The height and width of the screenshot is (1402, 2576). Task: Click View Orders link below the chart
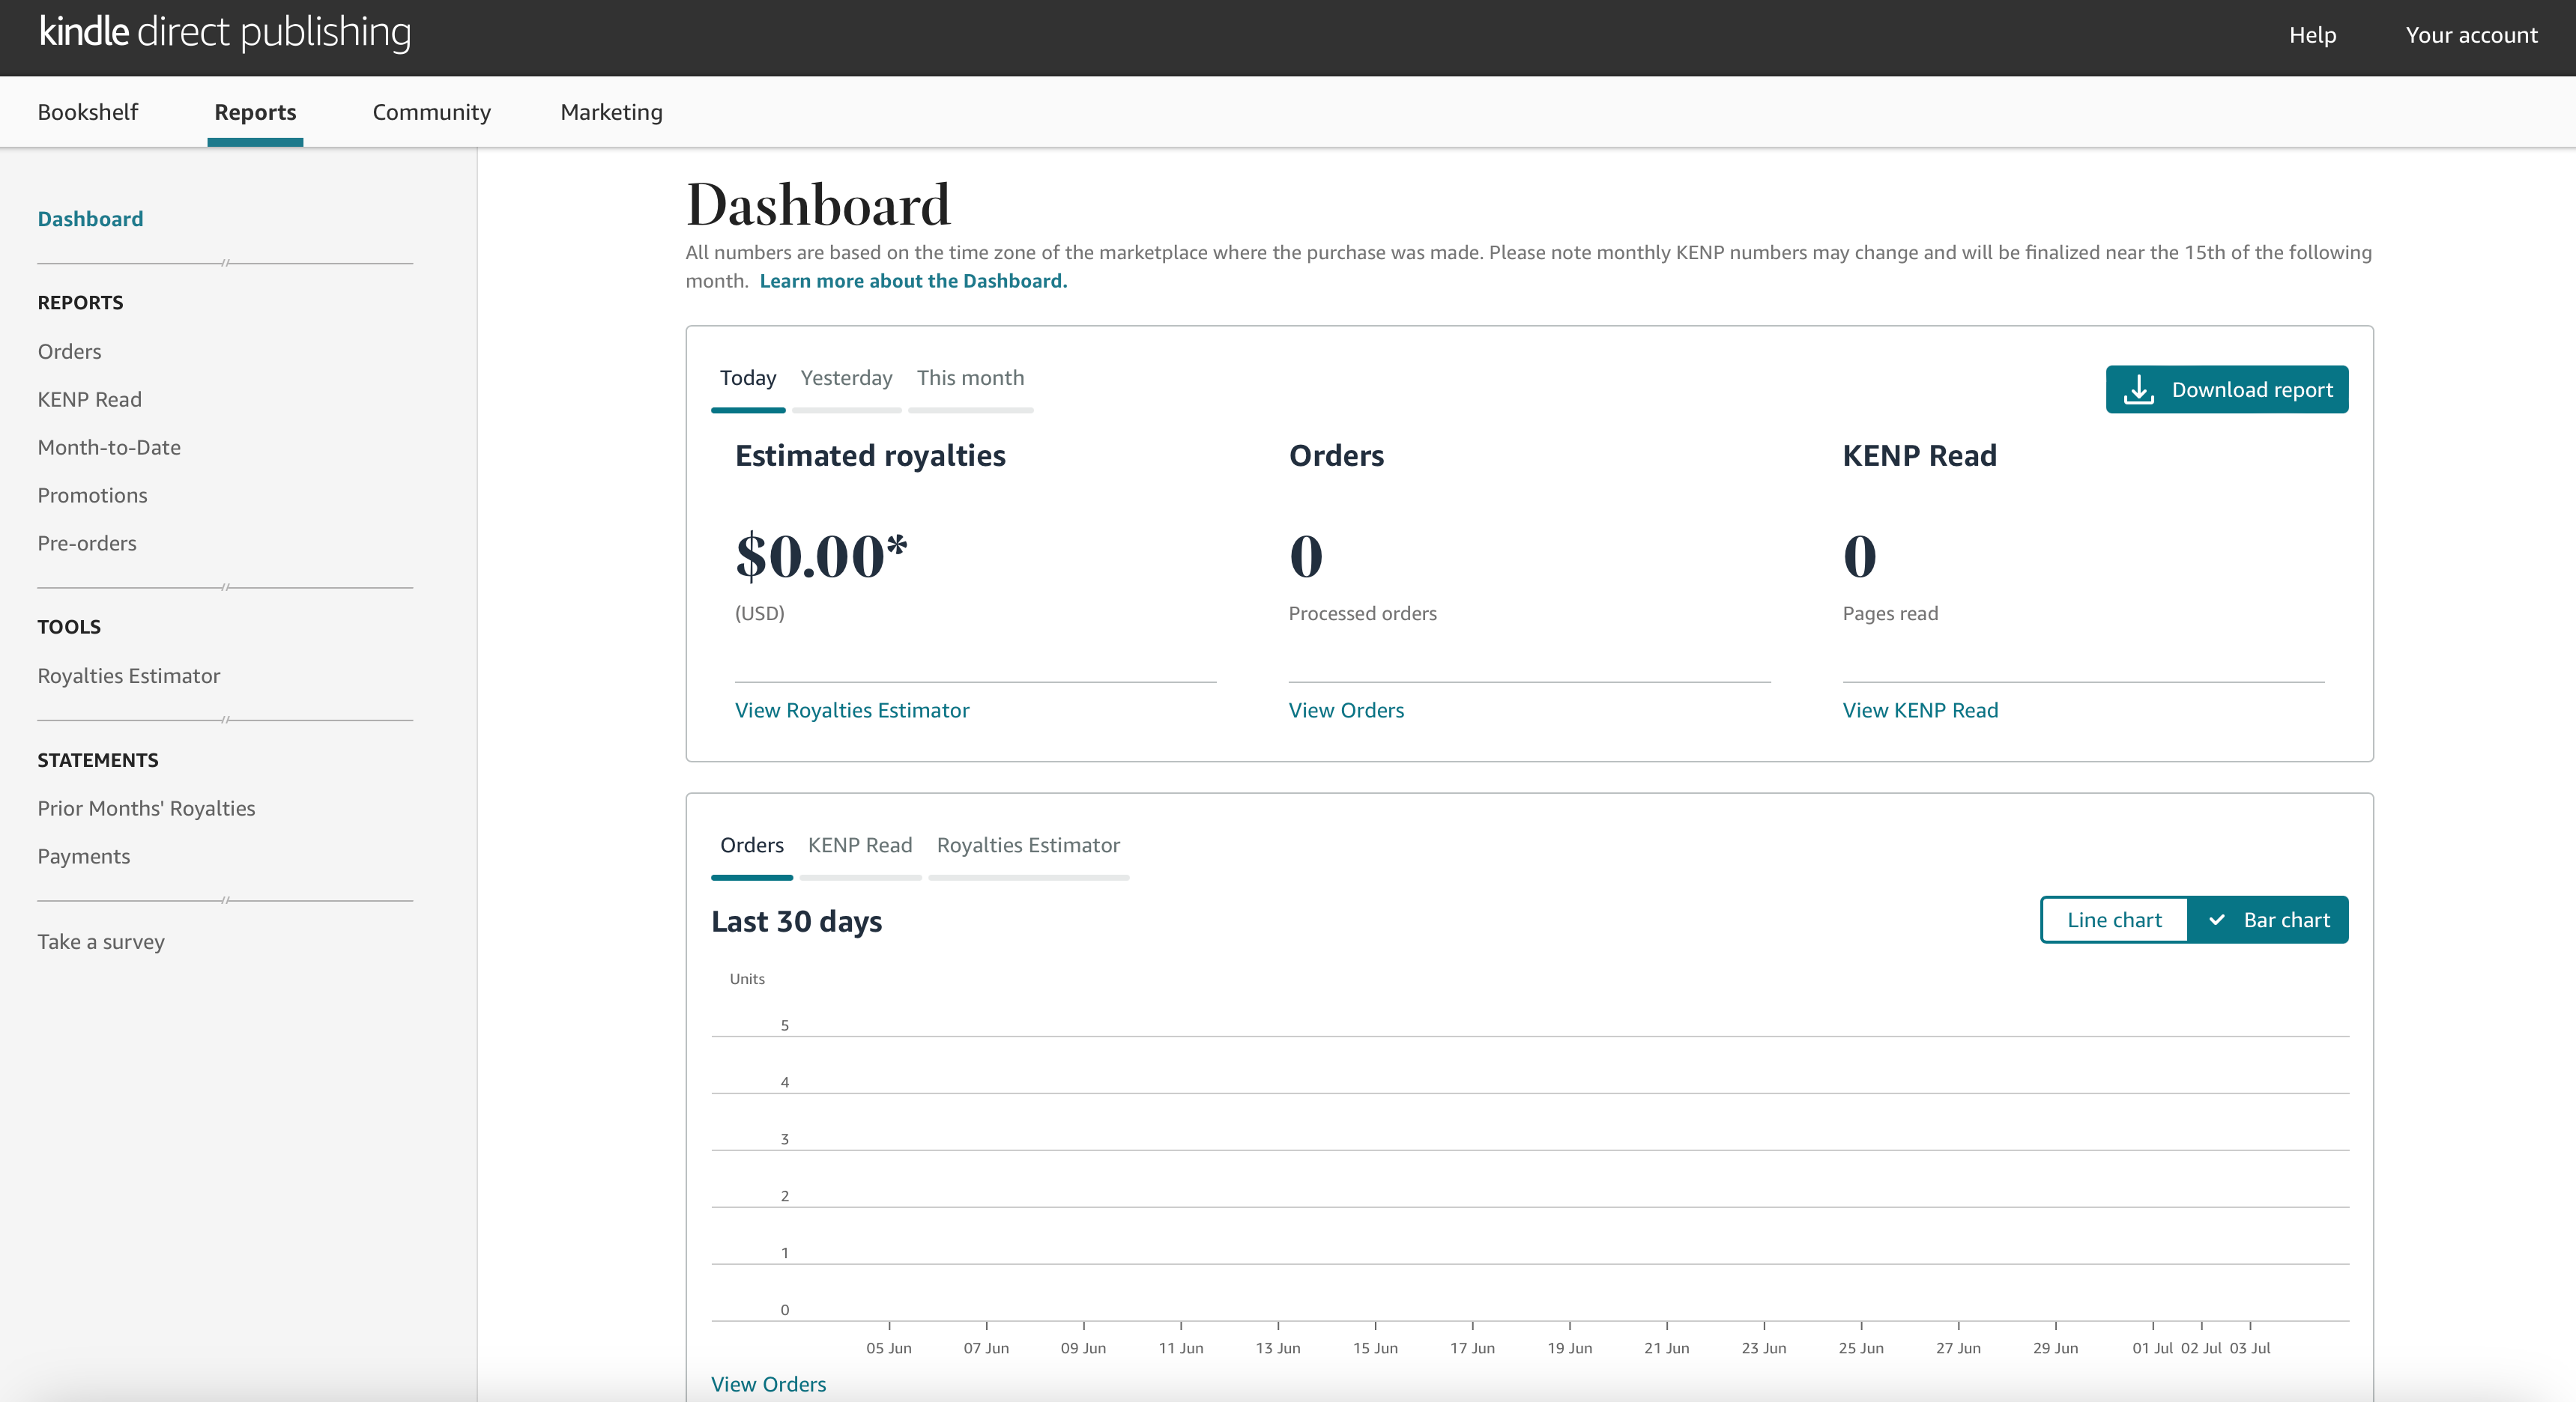point(768,1384)
